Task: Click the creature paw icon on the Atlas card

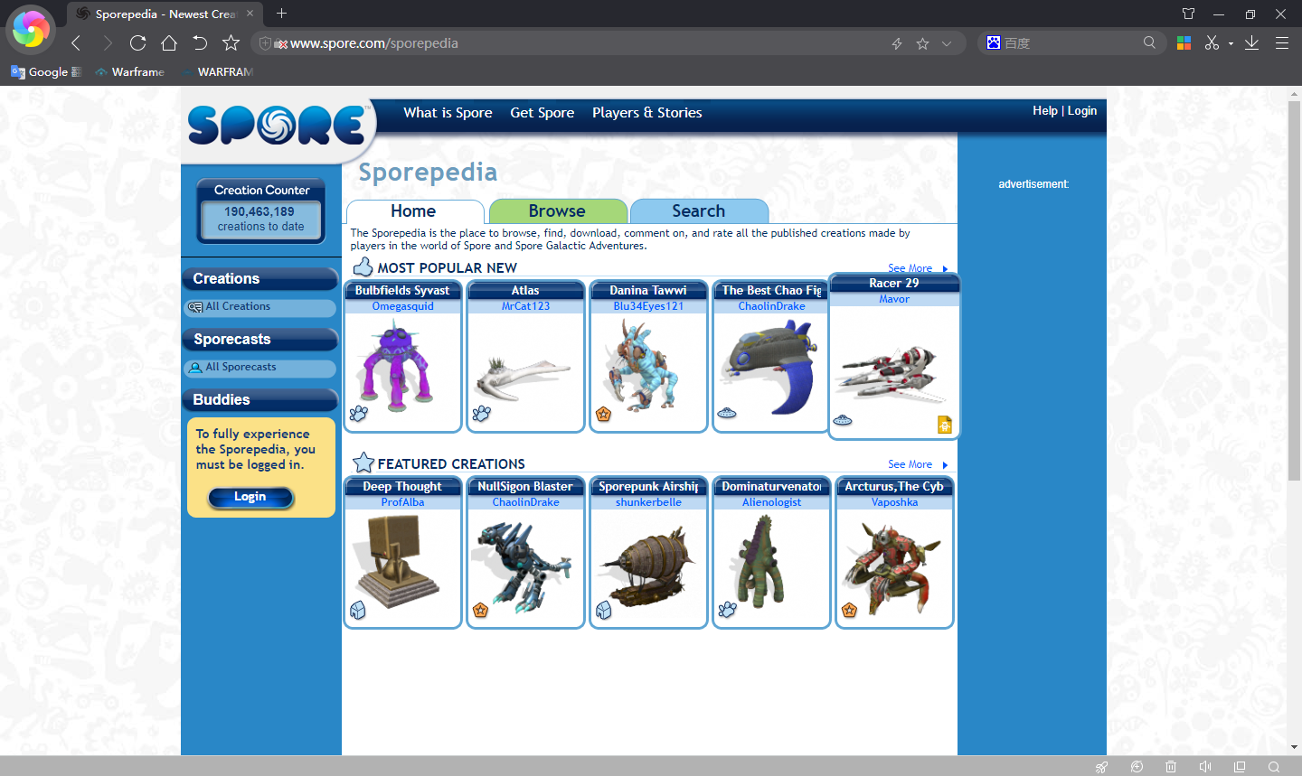Action: coord(481,414)
